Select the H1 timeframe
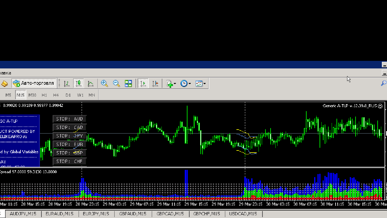387x218 pixels. coord(44,95)
